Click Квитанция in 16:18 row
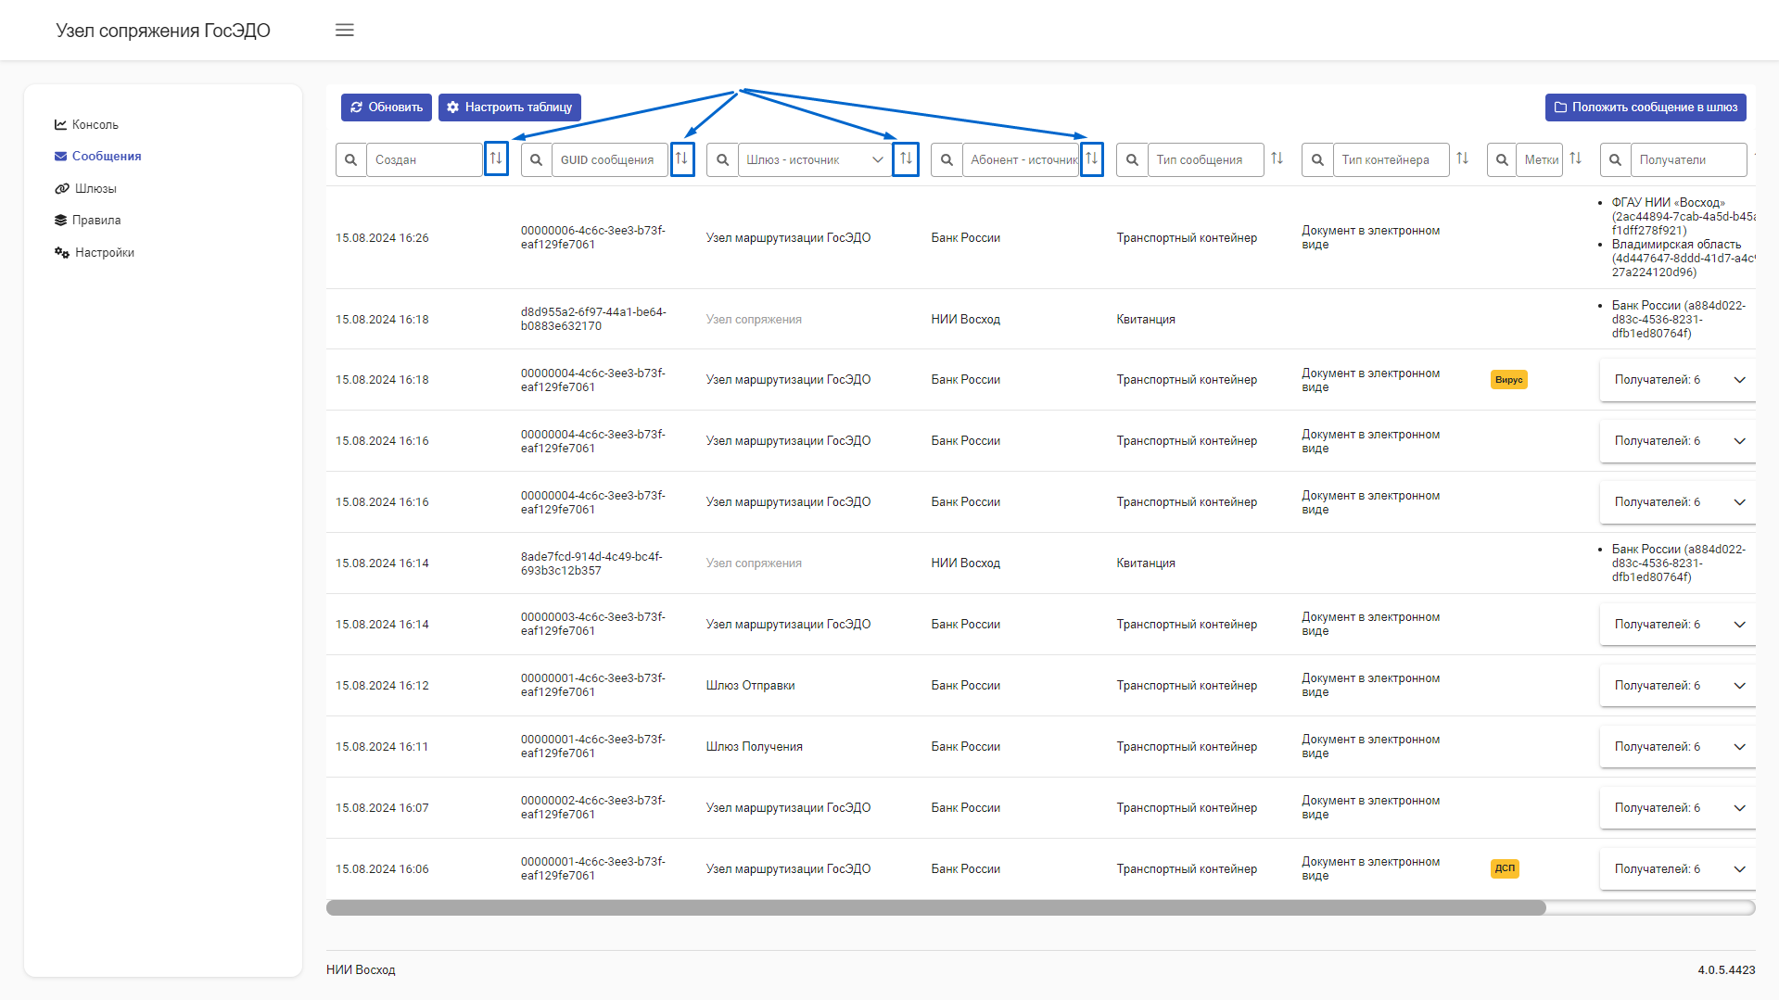1779x1000 pixels. (x=1145, y=320)
